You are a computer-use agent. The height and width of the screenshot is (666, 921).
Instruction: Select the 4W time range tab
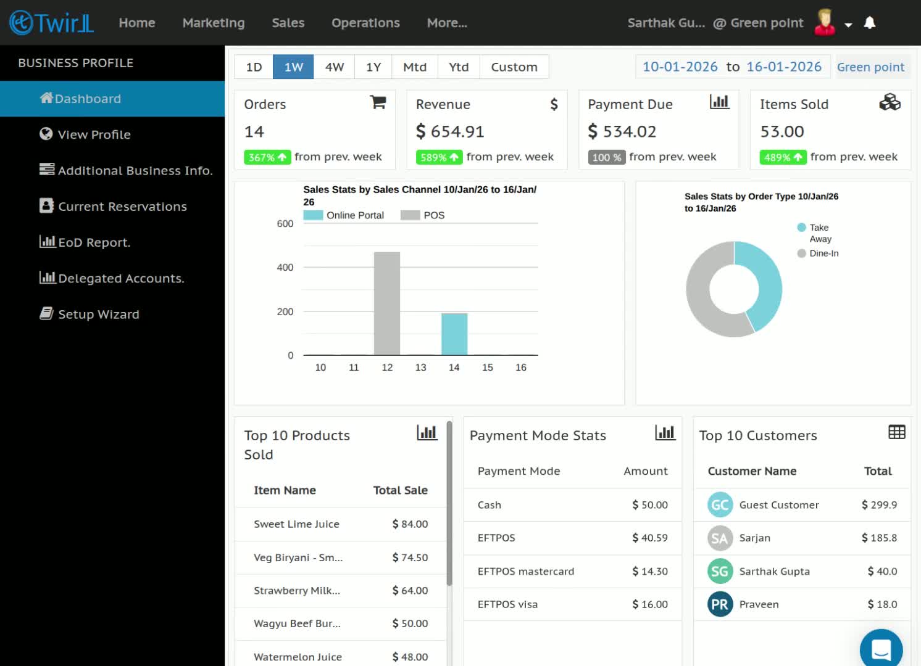pos(334,67)
